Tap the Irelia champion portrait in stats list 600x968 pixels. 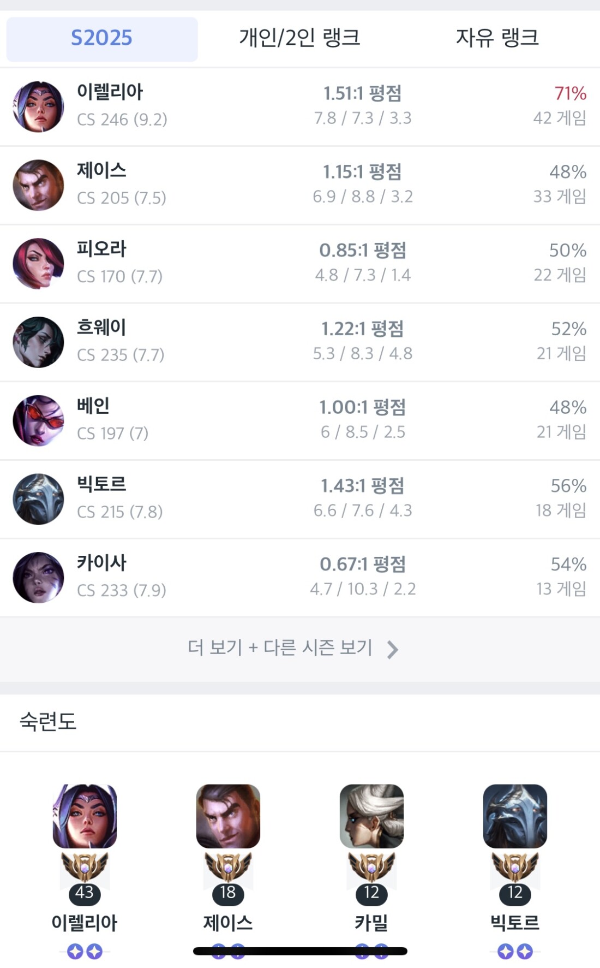pyautogui.click(x=38, y=107)
